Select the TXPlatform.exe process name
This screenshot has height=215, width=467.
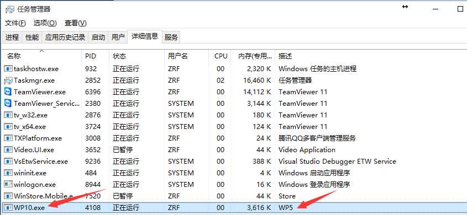tap(38, 138)
